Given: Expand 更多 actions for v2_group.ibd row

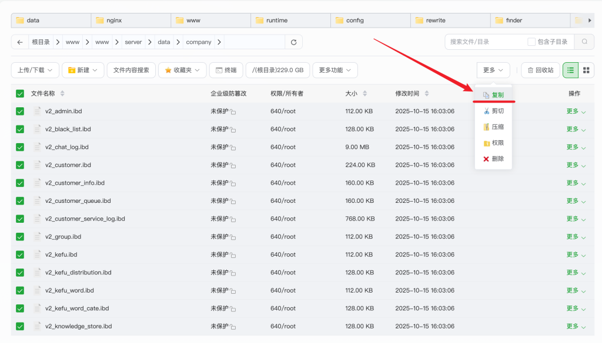Looking at the screenshot, I should click(x=576, y=237).
